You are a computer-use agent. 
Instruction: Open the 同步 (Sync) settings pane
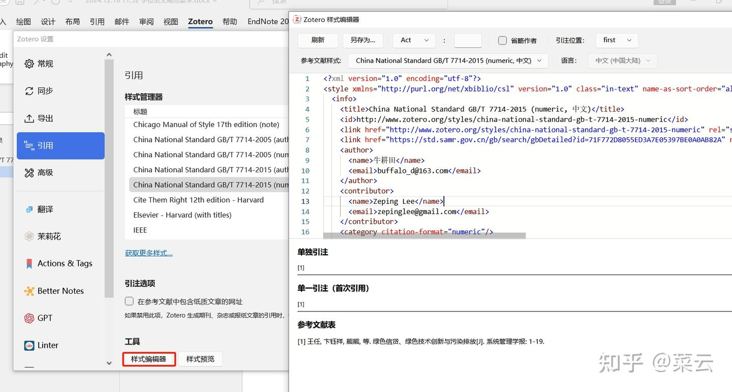45,91
